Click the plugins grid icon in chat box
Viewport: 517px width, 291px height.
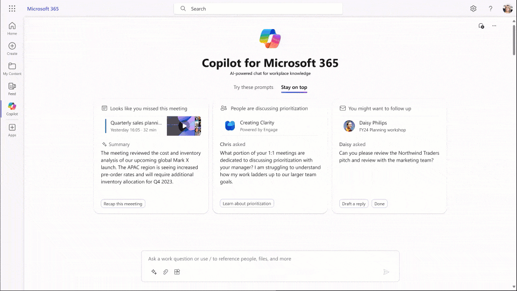click(177, 272)
